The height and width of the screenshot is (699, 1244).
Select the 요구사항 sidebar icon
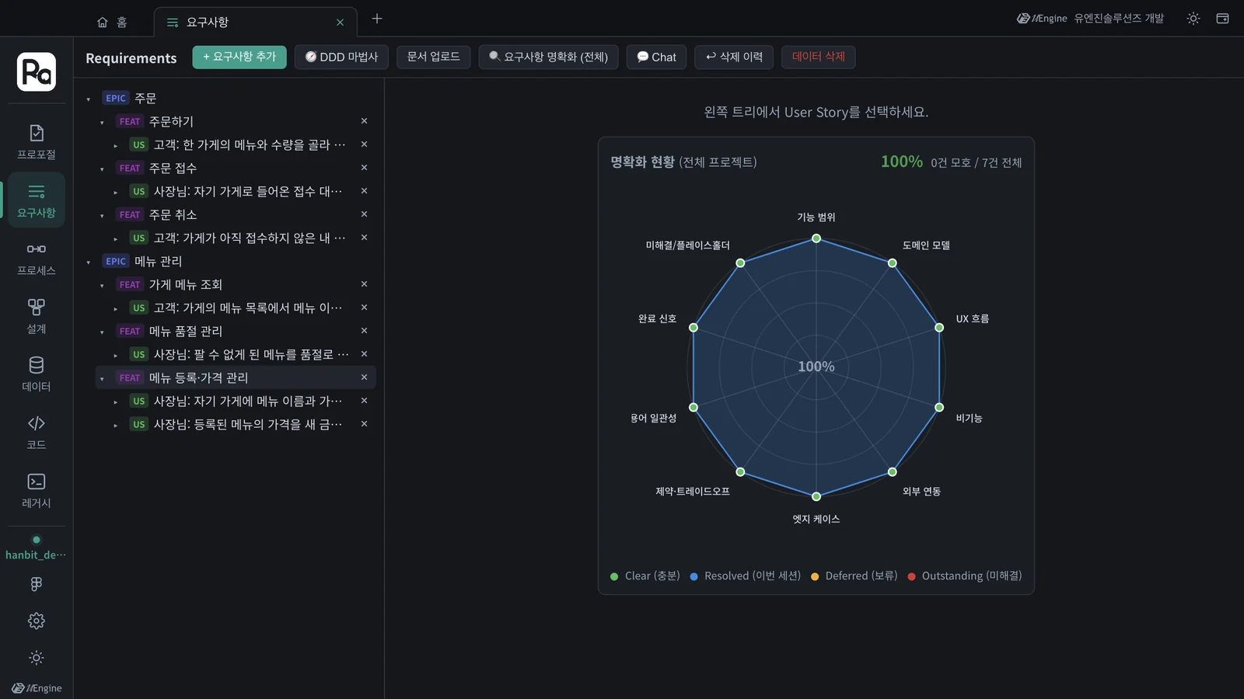[x=37, y=200]
